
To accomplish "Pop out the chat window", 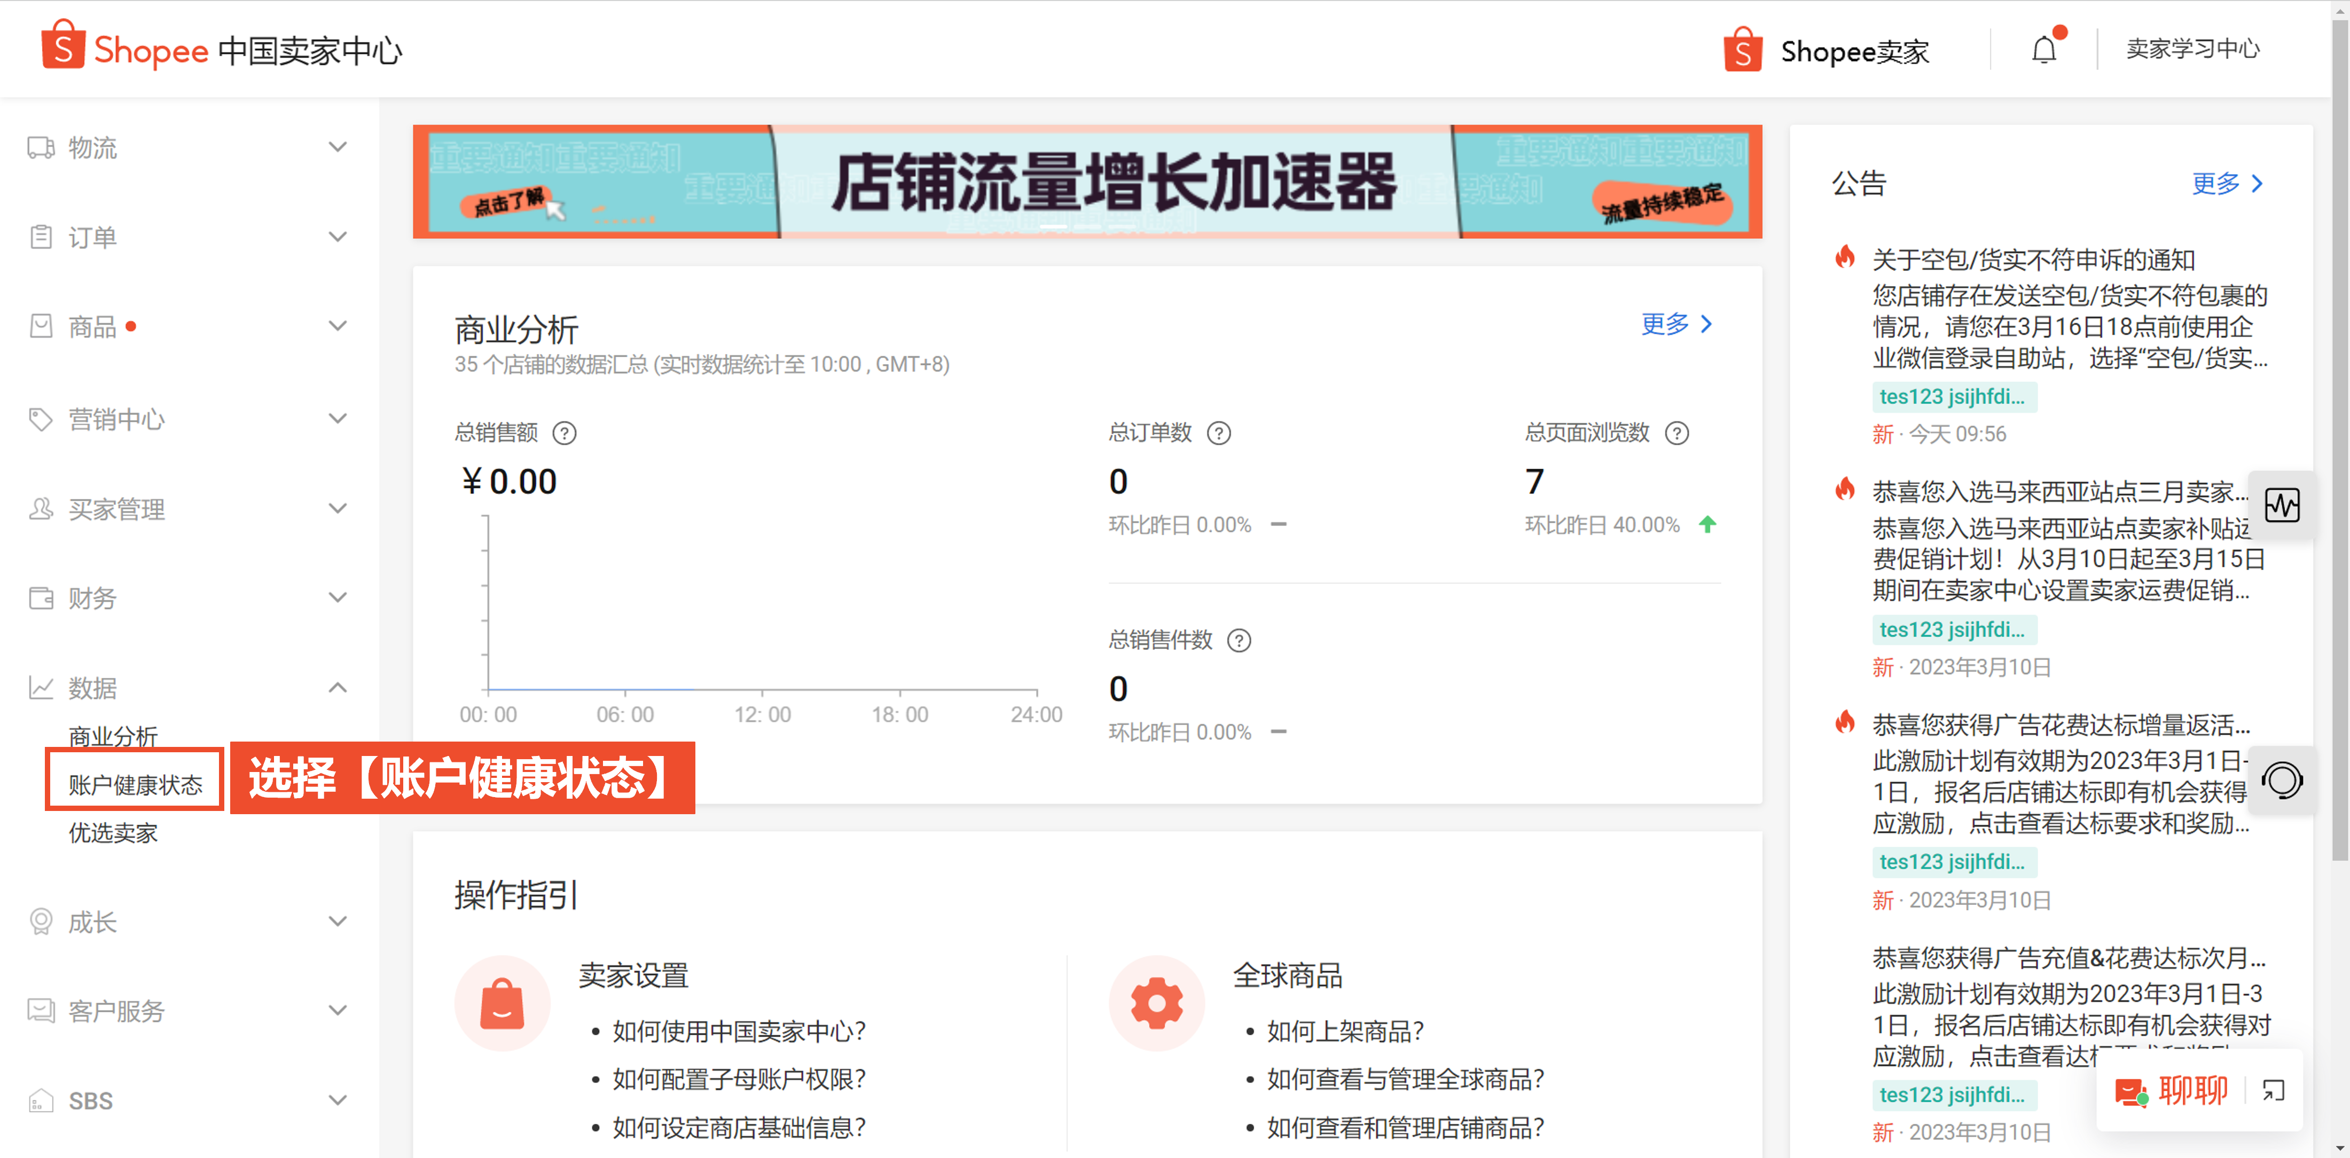I will [2274, 1091].
